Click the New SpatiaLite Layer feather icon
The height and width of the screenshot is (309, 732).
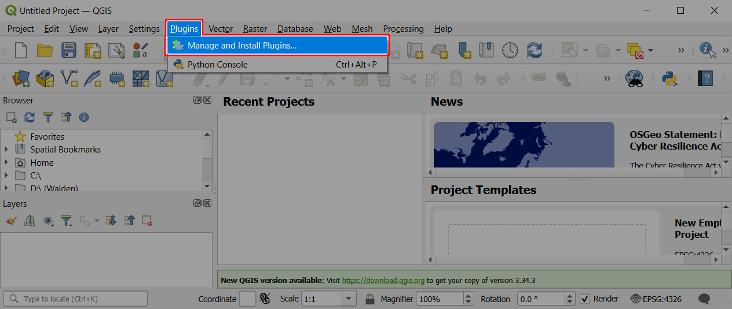(93, 79)
